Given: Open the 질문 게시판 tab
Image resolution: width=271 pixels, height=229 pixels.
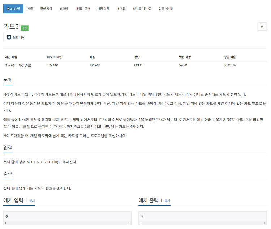Looking at the screenshot, I should [166, 9].
